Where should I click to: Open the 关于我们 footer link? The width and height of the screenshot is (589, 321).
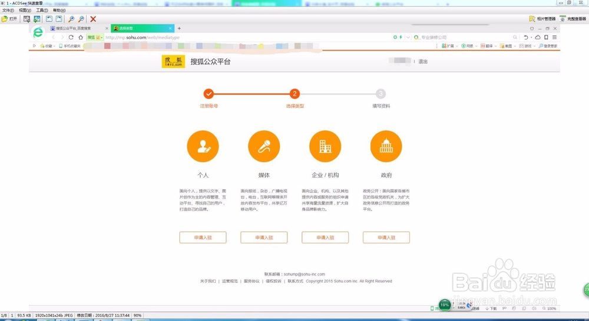point(208,281)
